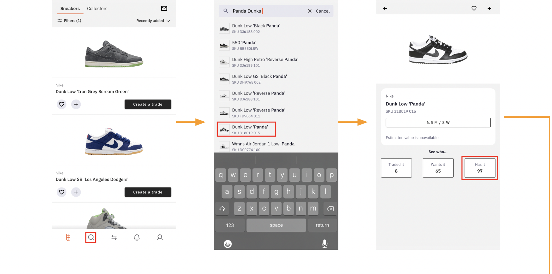Toggle wishlist heart on Panda detail header
The image size is (552, 274).
tap(474, 8)
